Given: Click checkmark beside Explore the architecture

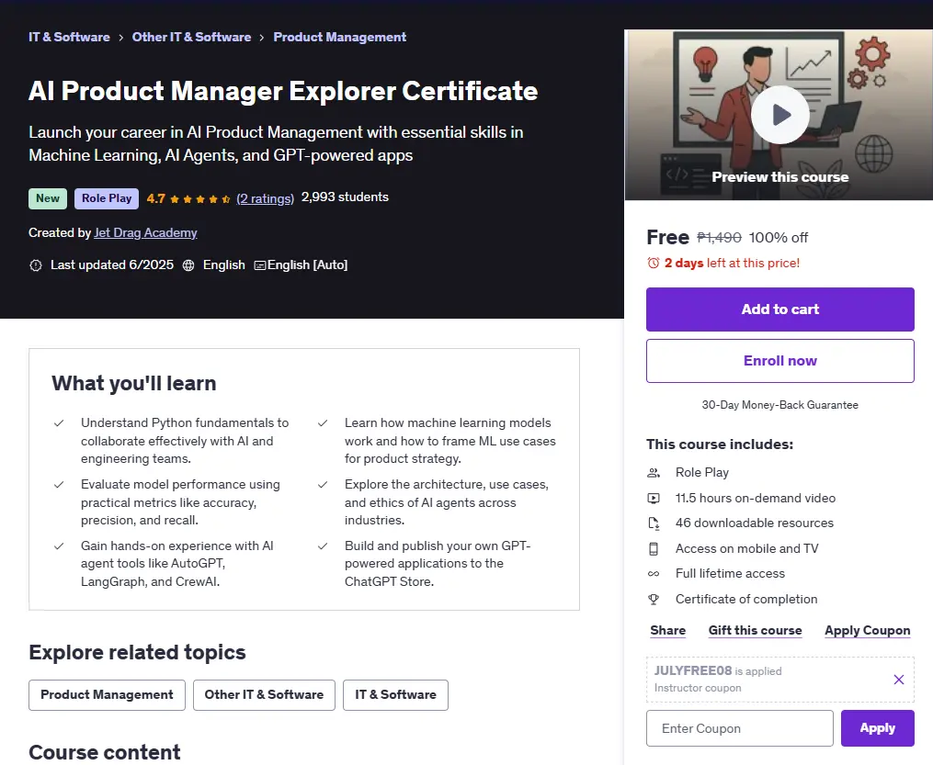Looking at the screenshot, I should click(x=323, y=485).
